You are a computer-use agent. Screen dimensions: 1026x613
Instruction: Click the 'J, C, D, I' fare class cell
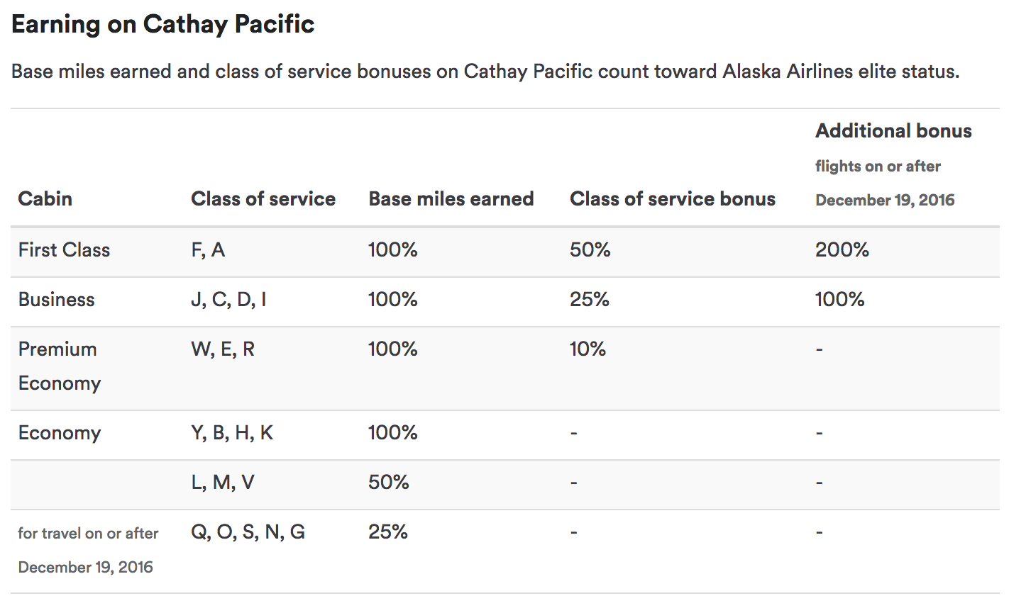point(228,299)
